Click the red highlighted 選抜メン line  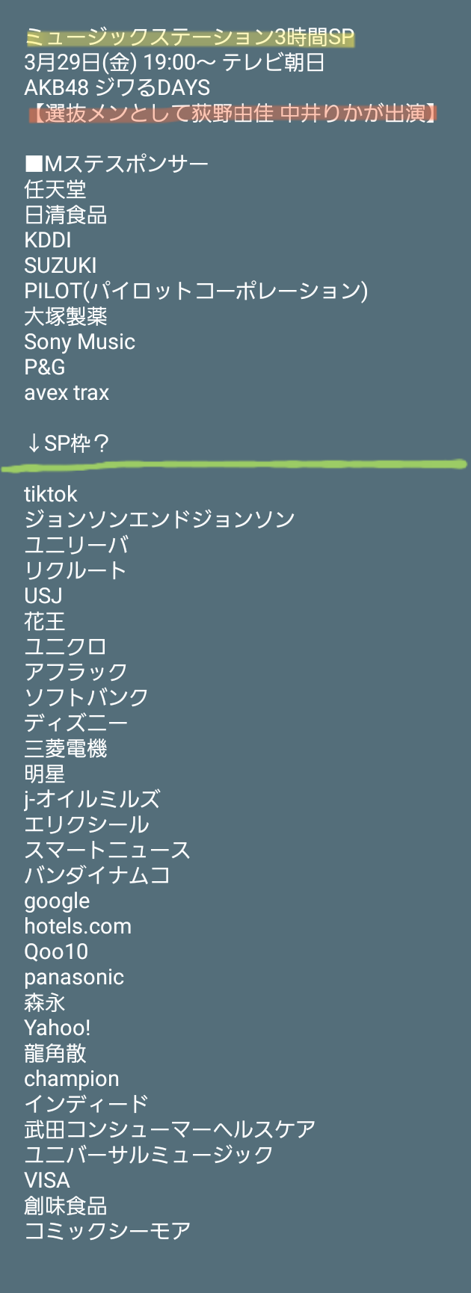[233, 114]
